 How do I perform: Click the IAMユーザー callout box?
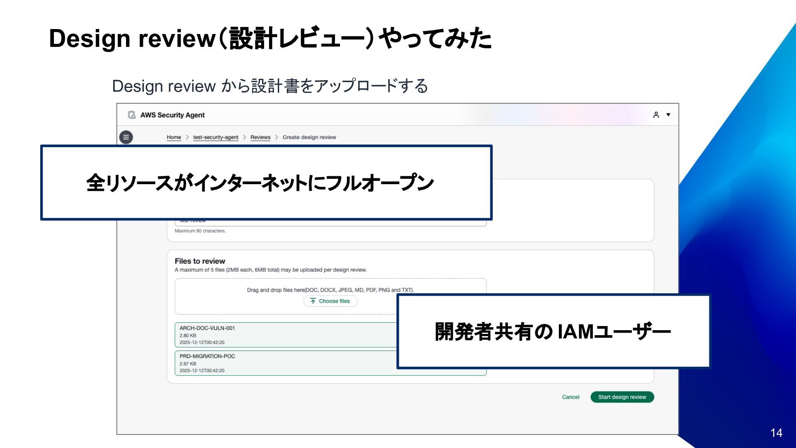553,331
